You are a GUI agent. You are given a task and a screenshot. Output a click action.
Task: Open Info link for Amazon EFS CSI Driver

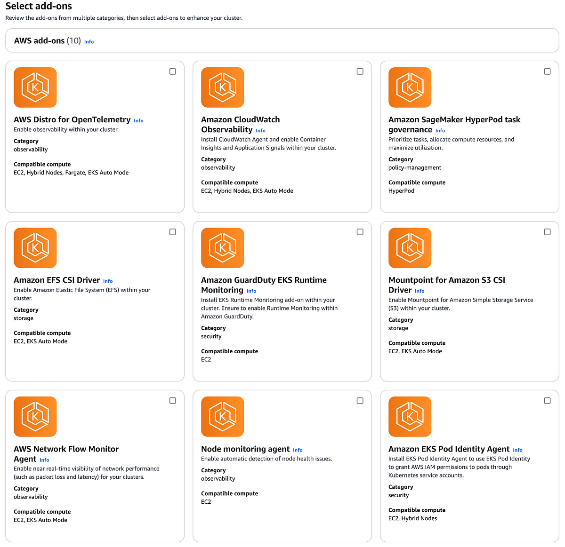coord(108,281)
